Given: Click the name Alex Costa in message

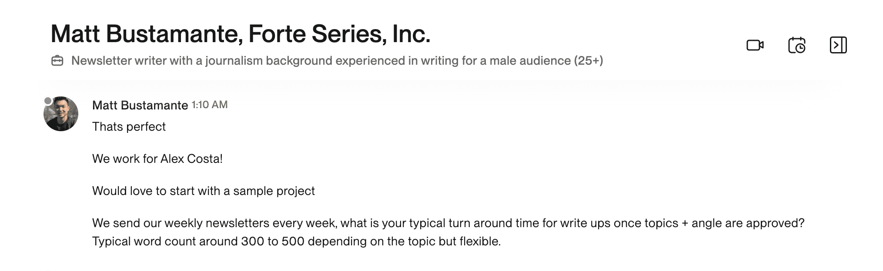Looking at the screenshot, I should point(191,159).
